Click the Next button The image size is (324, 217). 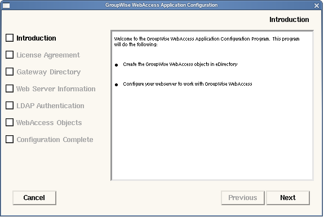click(x=288, y=198)
